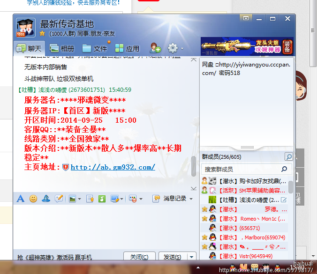Select member SM苹果辅助美容 in list
317x274 pixels.
pyautogui.click(x=244, y=191)
